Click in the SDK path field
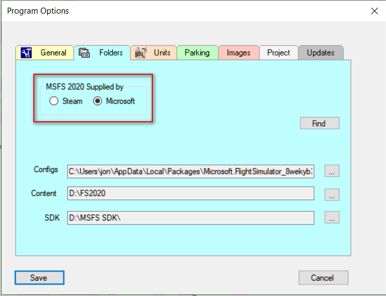Viewport: 386px width, 296px height. (x=191, y=218)
